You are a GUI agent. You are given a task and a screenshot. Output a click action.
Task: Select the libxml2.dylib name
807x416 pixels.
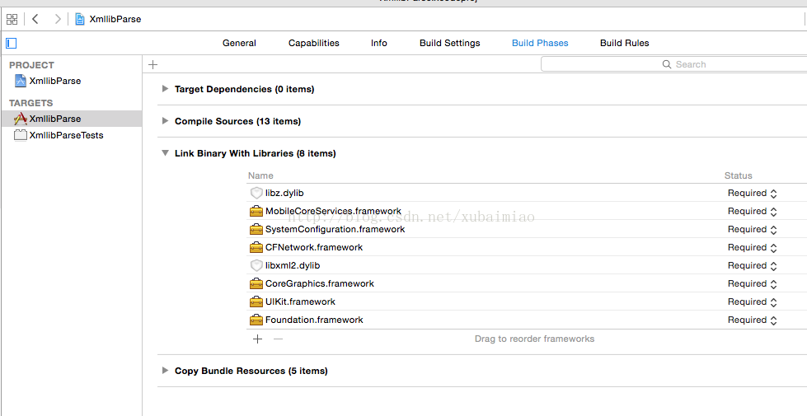tap(293, 265)
